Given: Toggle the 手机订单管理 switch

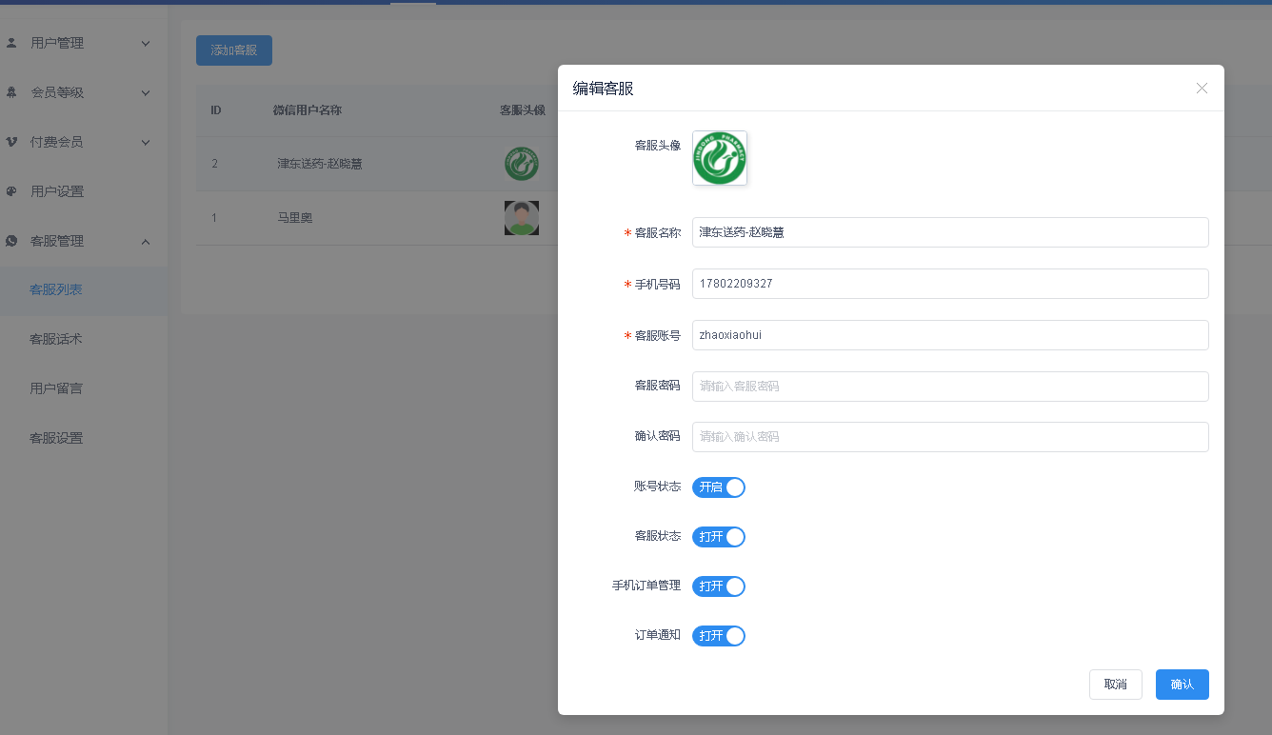Looking at the screenshot, I should (x=719, y=586).
